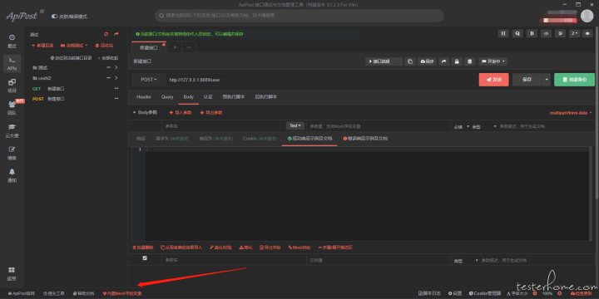Viewport: 599px width, 299px height.
Task: Open the 流程测试 dropdown
Action: (x=74, y=46)
